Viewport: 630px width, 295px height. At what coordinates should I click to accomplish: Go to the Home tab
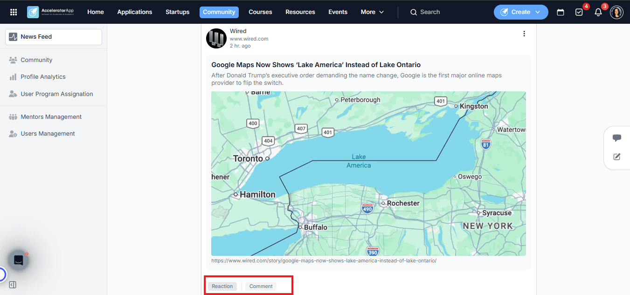point(96,12)
